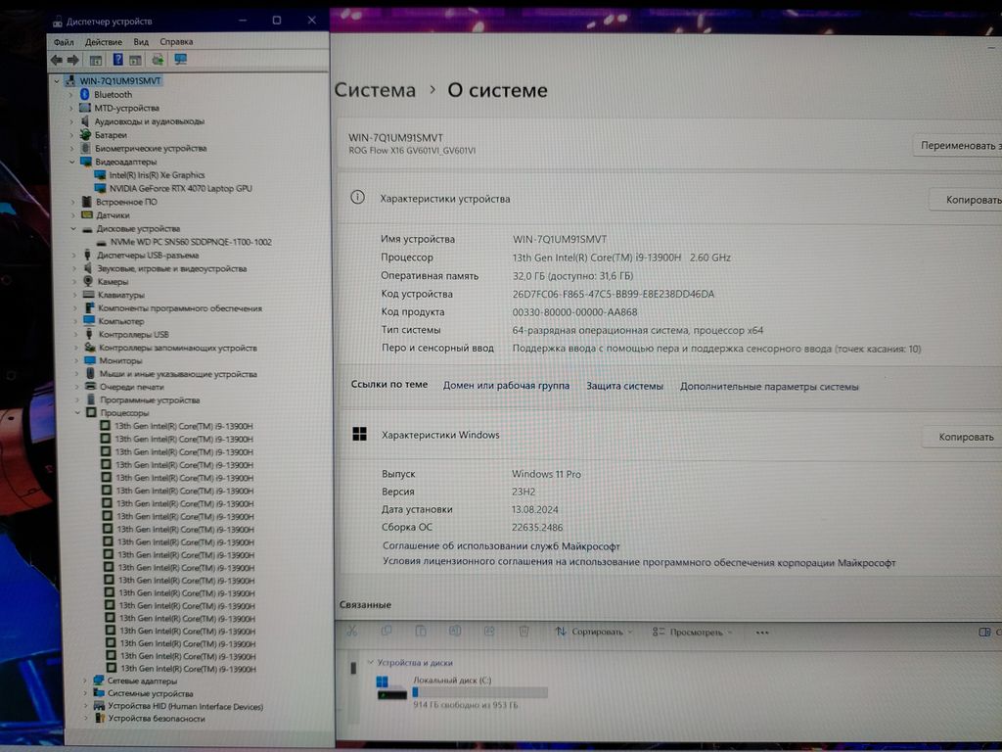Click the Контроллеры USB category icon
This screenshot has width=1002, height=752.
click(89, 335)
